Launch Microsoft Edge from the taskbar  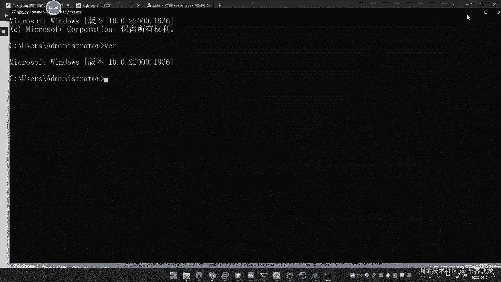199,275
